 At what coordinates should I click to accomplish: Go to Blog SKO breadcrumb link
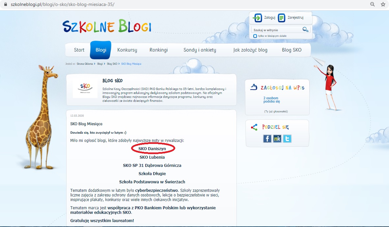(x=112, y=64)
